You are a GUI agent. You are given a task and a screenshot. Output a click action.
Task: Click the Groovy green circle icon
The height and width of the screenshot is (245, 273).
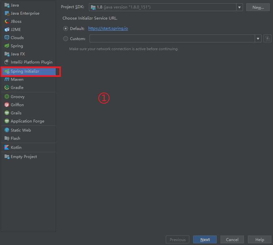point(7,96)
